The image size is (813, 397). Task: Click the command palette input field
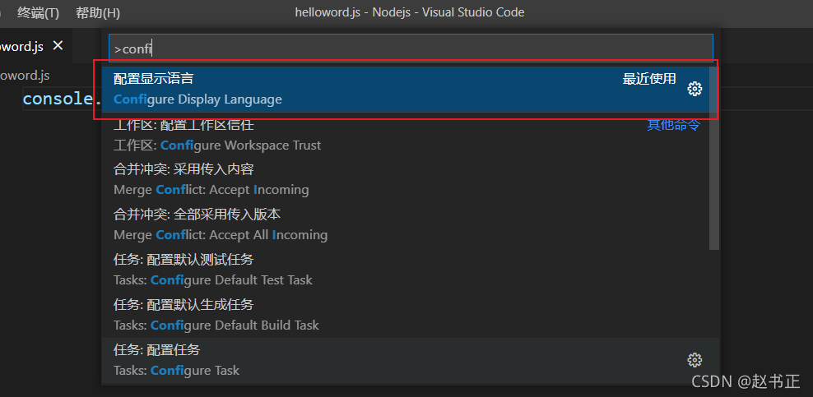tap(411, 48)
